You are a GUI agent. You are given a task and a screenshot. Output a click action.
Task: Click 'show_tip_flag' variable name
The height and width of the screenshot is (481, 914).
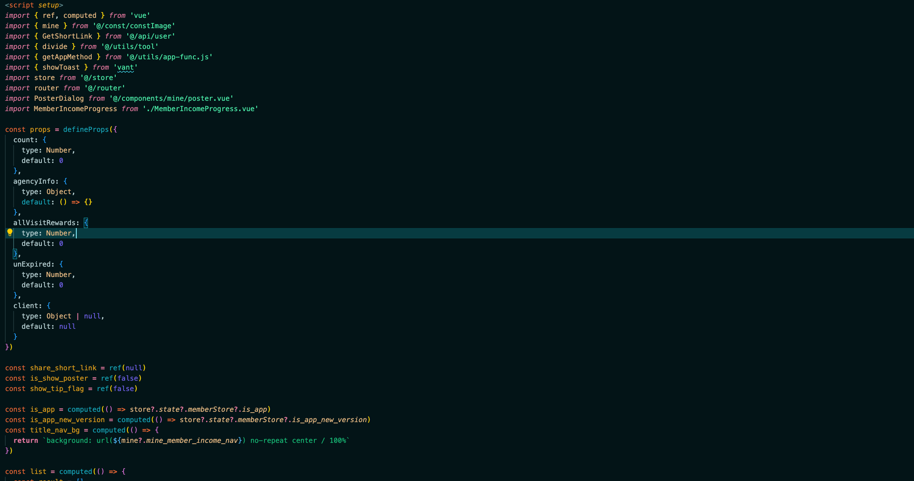(57, 389)
